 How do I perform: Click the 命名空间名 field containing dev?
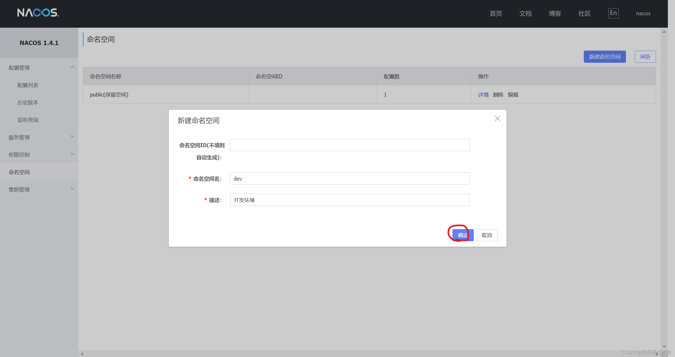pyautogui.click(x=350, y=178)
